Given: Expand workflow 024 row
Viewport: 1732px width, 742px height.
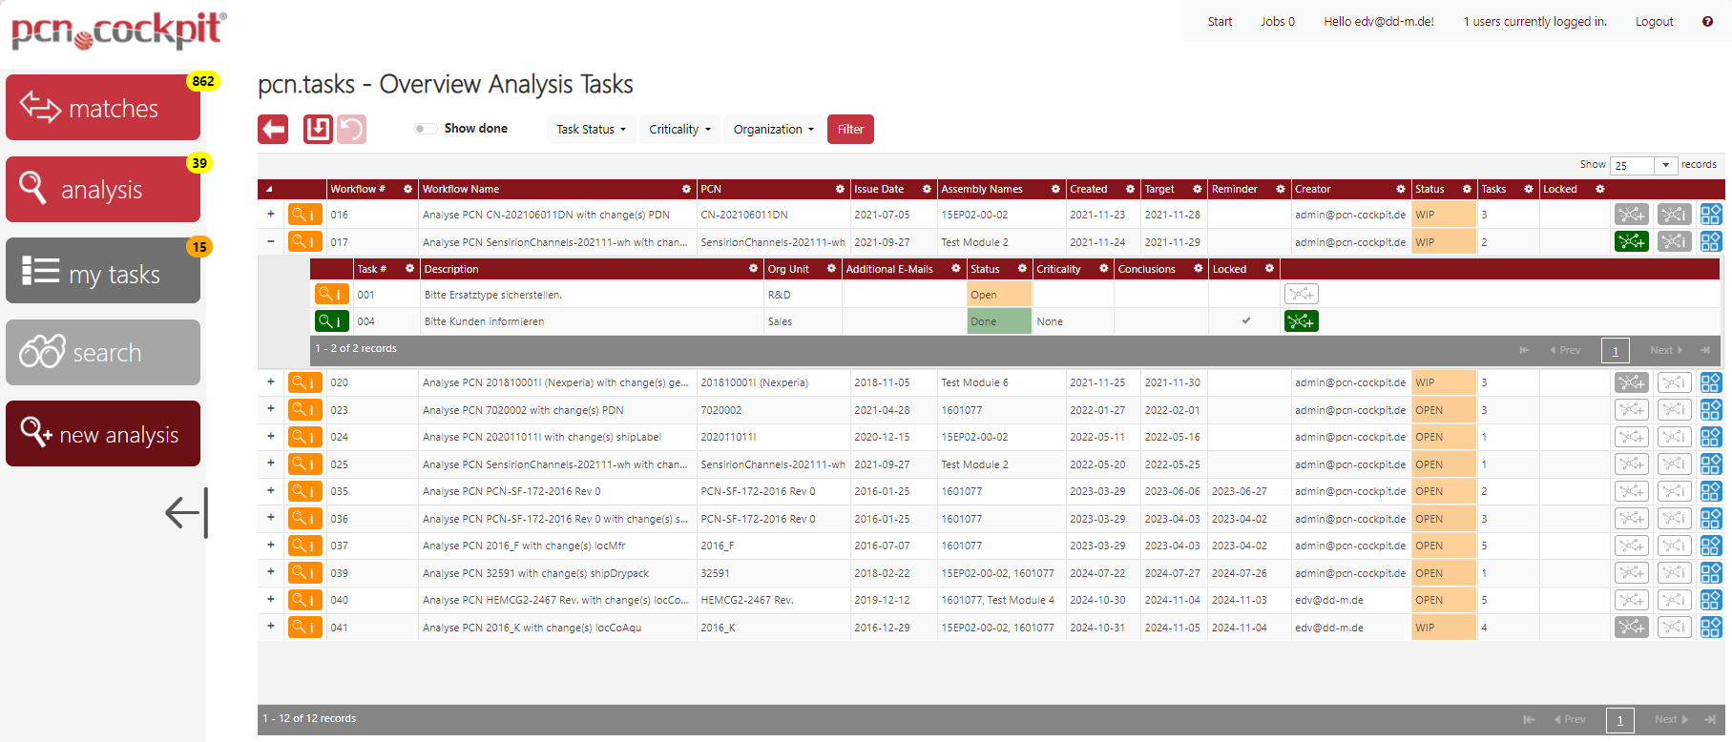Looking at the screenshot, I should click(x=271, y=436).
